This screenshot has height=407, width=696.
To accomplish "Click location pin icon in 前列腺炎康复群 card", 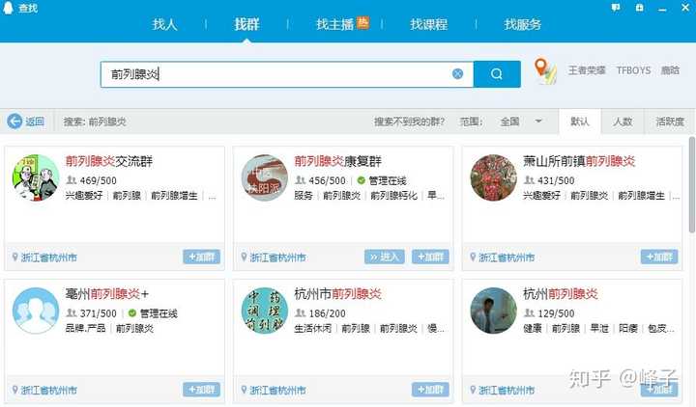I will (x=244, y=257).
